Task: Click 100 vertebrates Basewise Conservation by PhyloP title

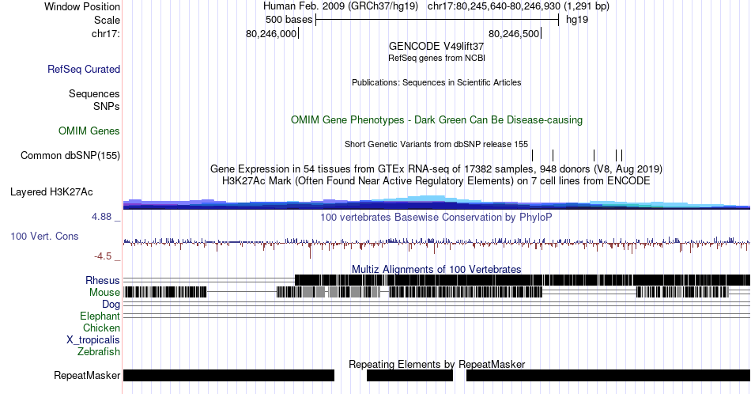Action: pos(436,217)
